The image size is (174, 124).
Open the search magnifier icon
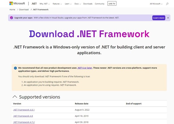[x=167, y=4]
